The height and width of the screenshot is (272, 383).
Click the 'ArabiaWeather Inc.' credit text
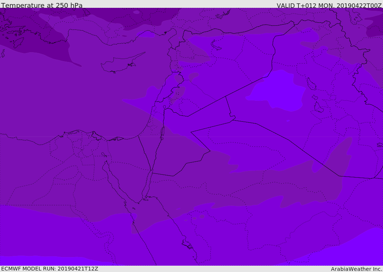(x=356, y=269)
